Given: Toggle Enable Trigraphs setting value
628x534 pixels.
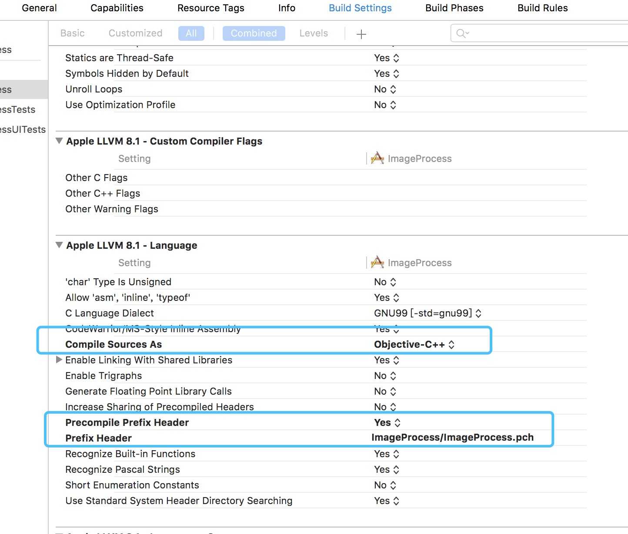Looking at the screenshot, I should pyautogui.click(x=385, y=376).
